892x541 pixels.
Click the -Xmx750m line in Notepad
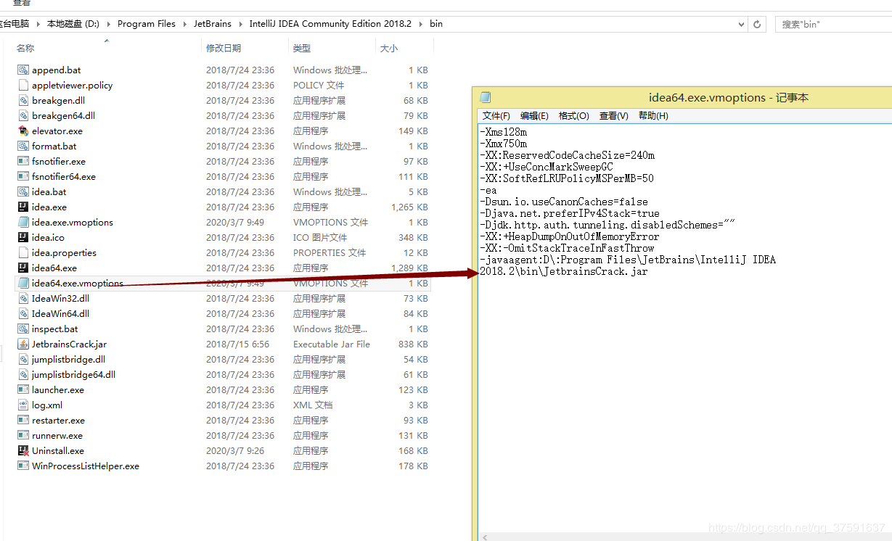point(503,144)
